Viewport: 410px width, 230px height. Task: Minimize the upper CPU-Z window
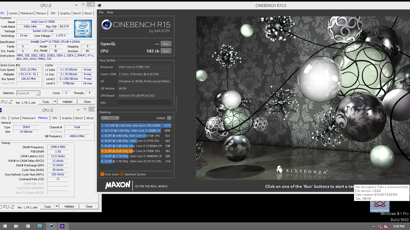pos(76,5)
